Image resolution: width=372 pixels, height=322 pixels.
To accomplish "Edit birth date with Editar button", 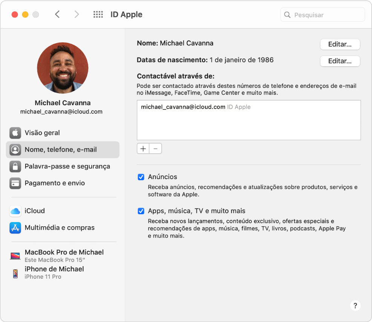I will click(x=340, y=61).
